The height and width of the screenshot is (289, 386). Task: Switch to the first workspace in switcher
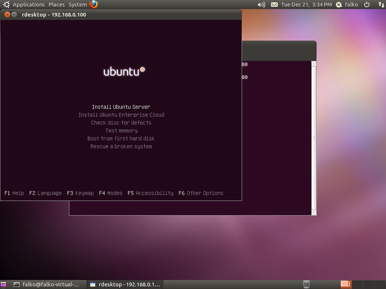pyautogui.click(x=345, y=284)
